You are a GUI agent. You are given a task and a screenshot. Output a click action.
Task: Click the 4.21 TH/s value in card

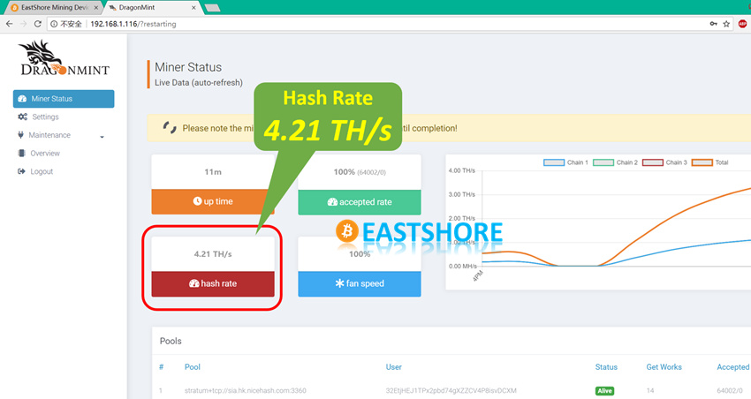(x=213, y=254)
